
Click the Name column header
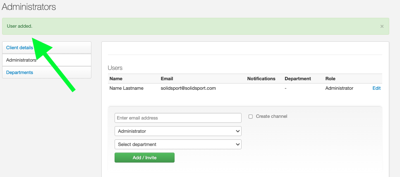[x=116, y=79]
